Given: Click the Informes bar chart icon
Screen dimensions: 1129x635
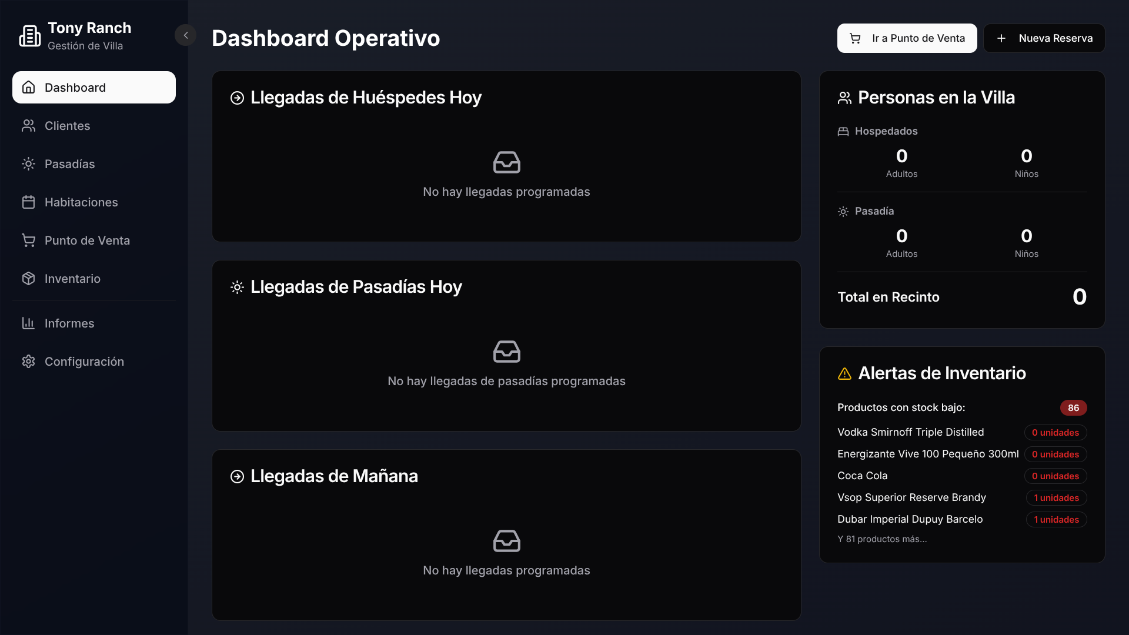Looking at the screenshot, I should click(28, 323).
